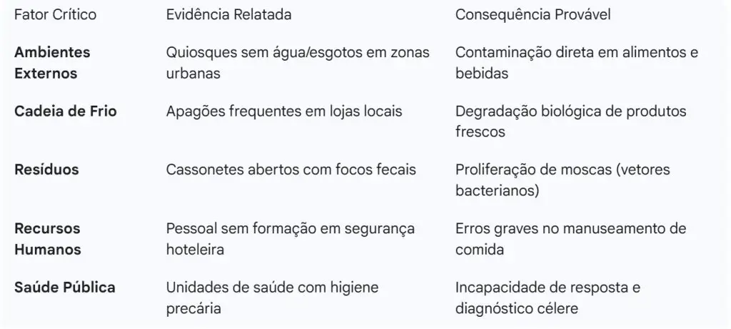Click the 'Incapacidade de resposta' consequence cell

548,288
